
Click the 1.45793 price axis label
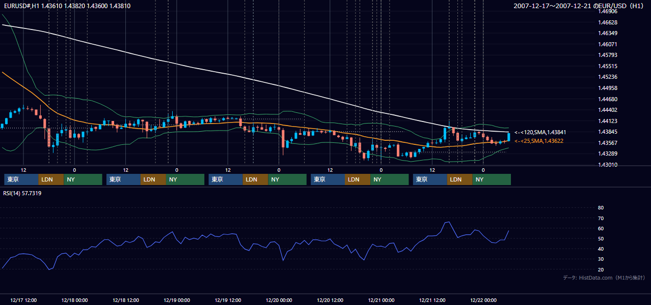click(607, 55)
